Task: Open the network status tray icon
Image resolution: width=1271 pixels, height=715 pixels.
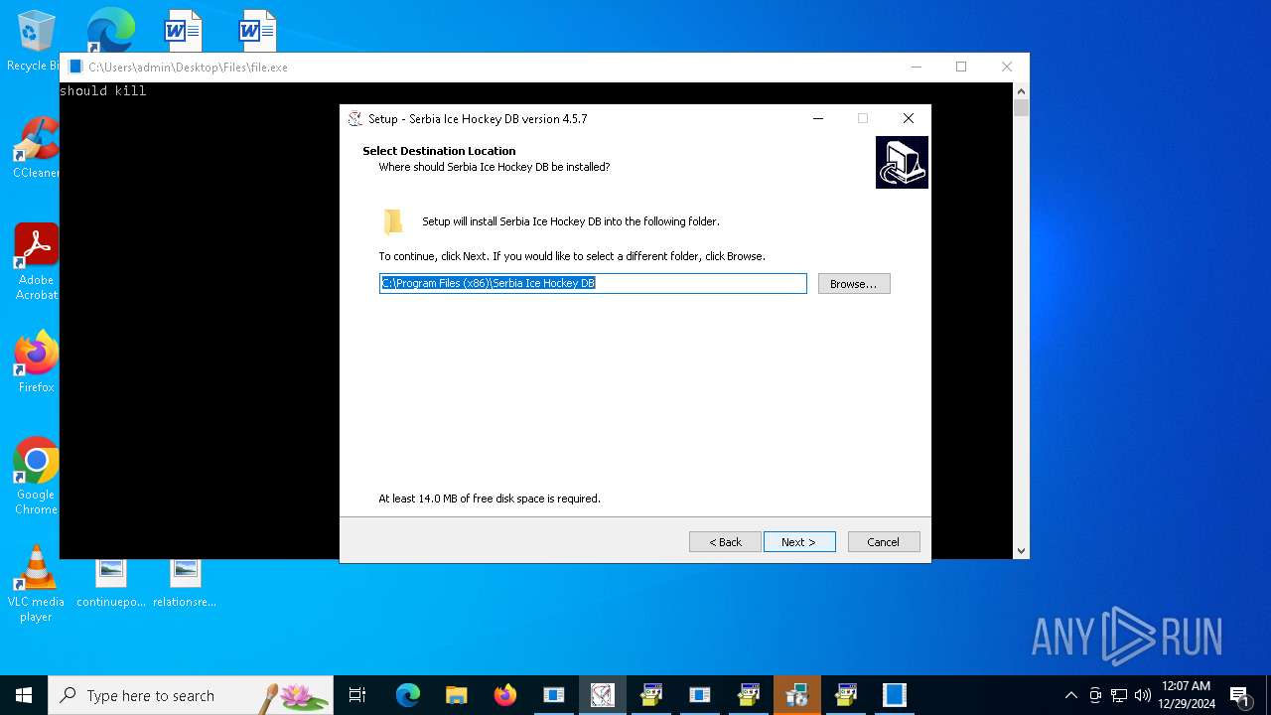Action: pos(1119,695)
